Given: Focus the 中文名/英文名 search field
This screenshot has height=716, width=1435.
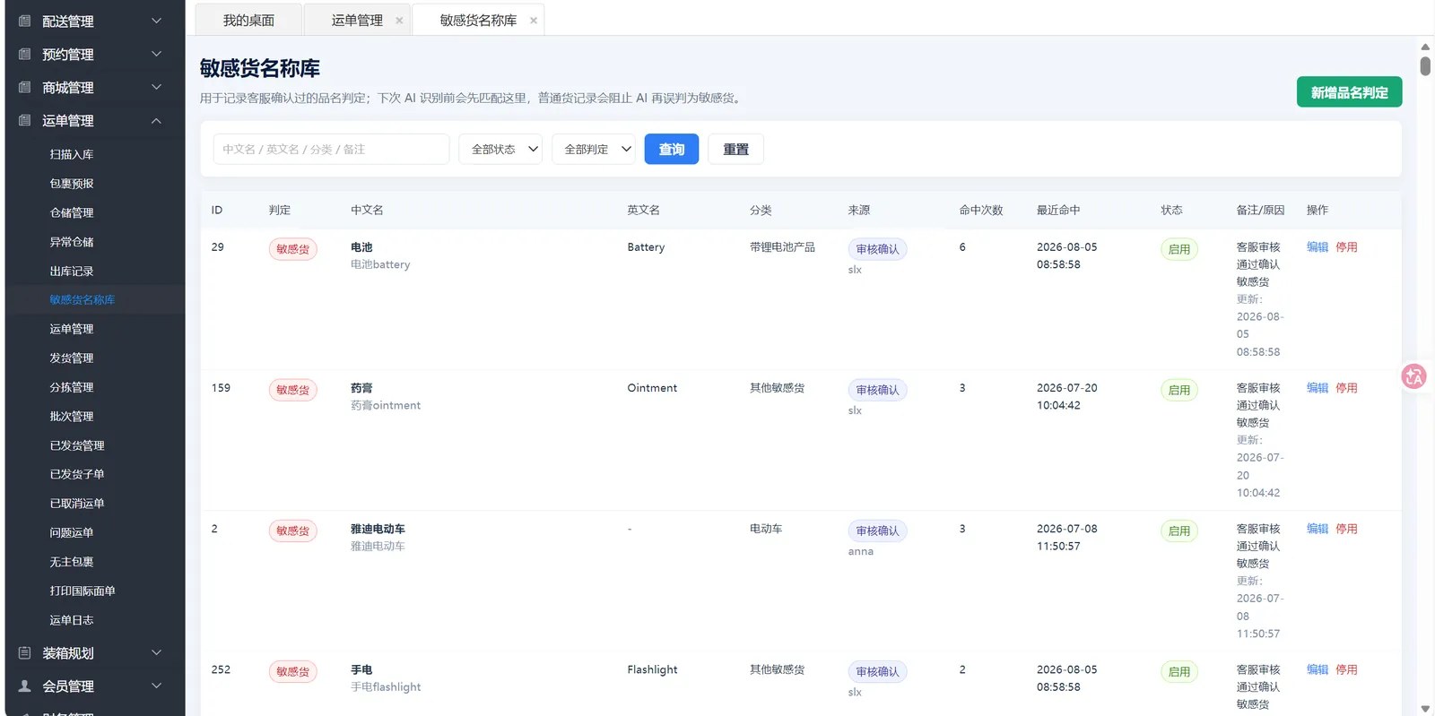Looking at the screenshot, I should (x=331, y=149).
